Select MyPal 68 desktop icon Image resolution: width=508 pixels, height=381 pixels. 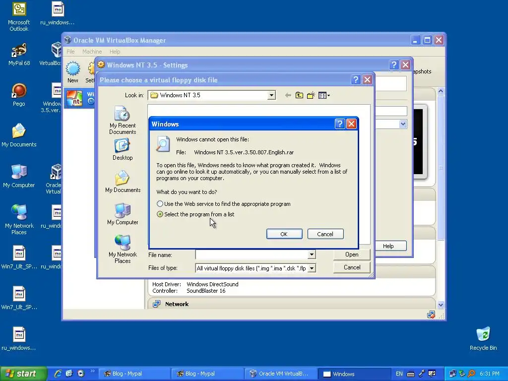click(x=19, y=55)
